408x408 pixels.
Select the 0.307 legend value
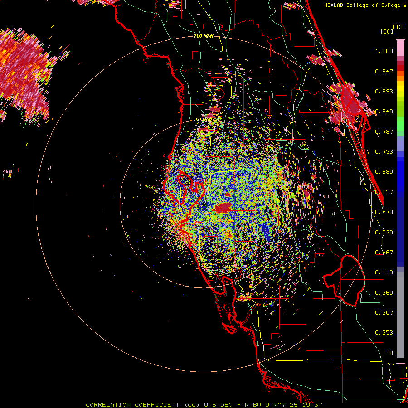click(384, 313)
